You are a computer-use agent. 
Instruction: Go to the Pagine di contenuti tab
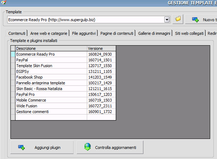[x=117, y=33]
